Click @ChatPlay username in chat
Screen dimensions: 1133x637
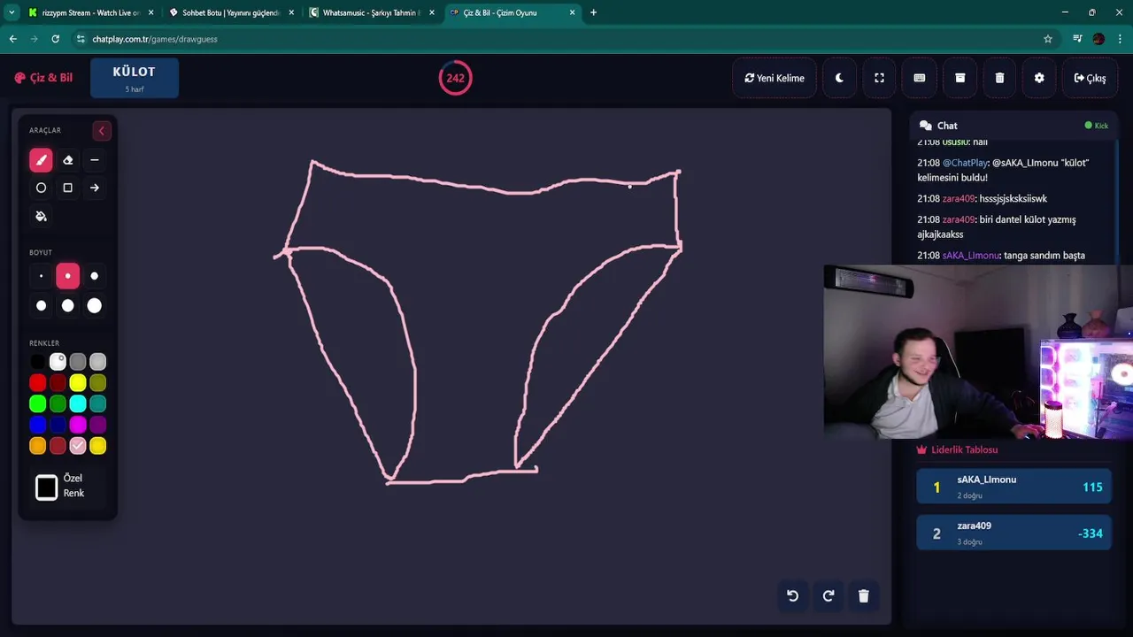(x=965, y=163)
